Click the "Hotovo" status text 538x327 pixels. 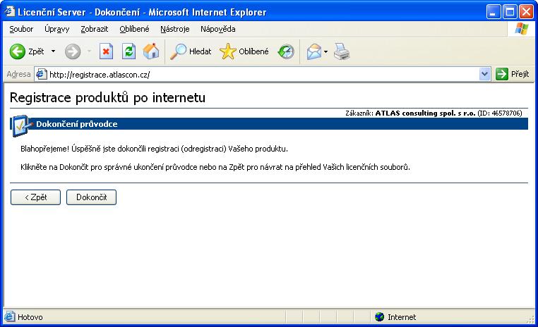click(30, 317)
